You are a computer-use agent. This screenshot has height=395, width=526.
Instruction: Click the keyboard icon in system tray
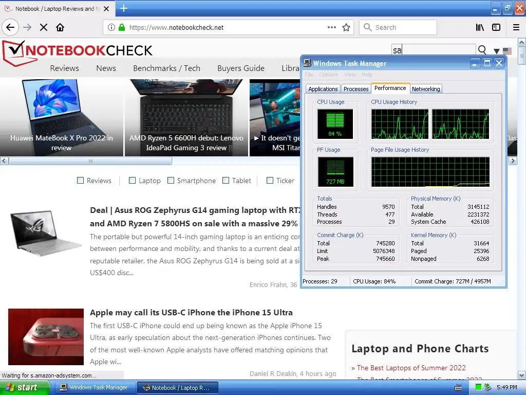coord(458,388)
